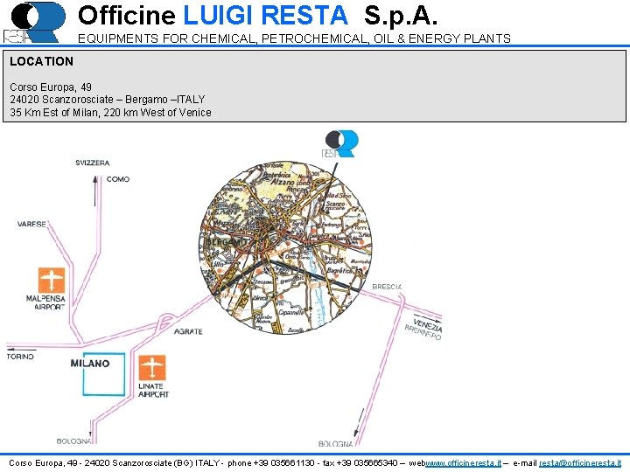Click the circular Bergamo map
Image resolution: width=630 pixels, height=472 pixels.
pyautogui.click(x=285, y=248)
